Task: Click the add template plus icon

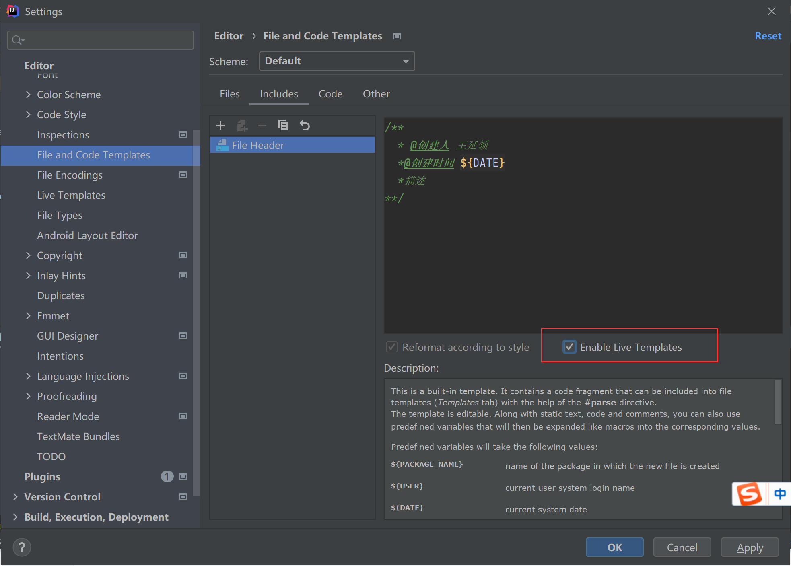Action: pyautogui.click(x=220, y=126)
